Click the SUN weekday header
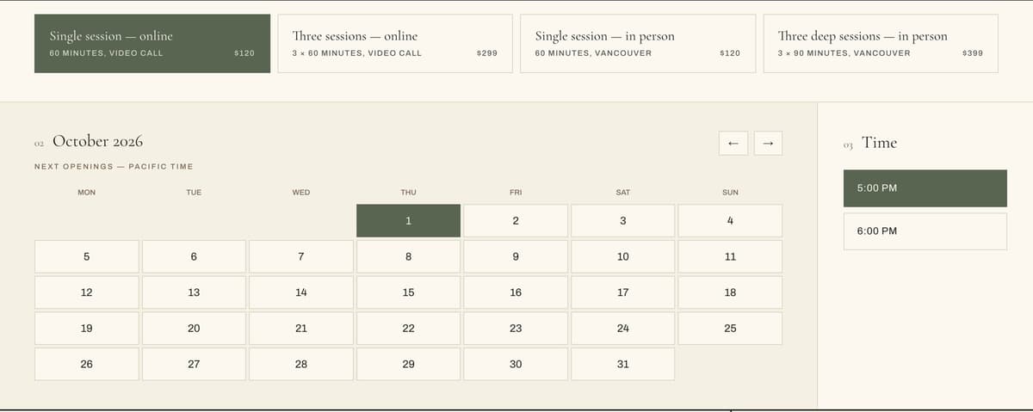The height and width of the screenshot is (412, 1033). (x=730, y=192)
